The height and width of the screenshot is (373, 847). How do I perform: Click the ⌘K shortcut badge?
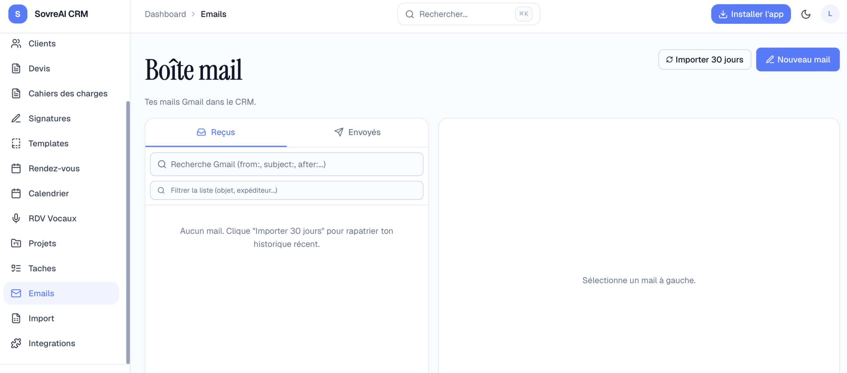(523, 14)
